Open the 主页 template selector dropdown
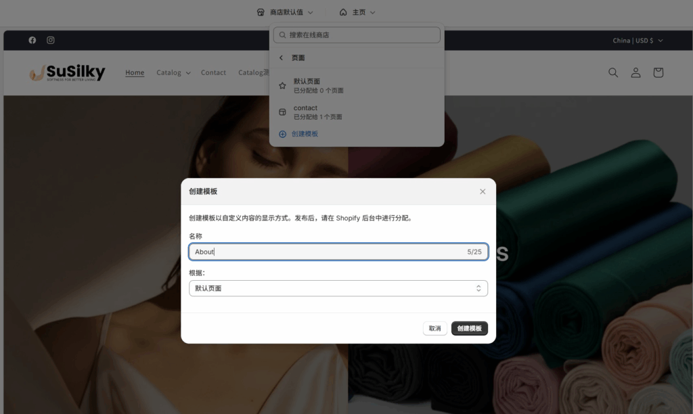Viewport: 693px width, 414px height. [357, 12]
